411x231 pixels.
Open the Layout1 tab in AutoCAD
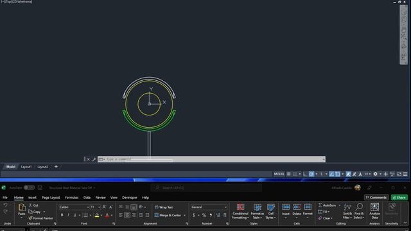(x=26, y=167)
